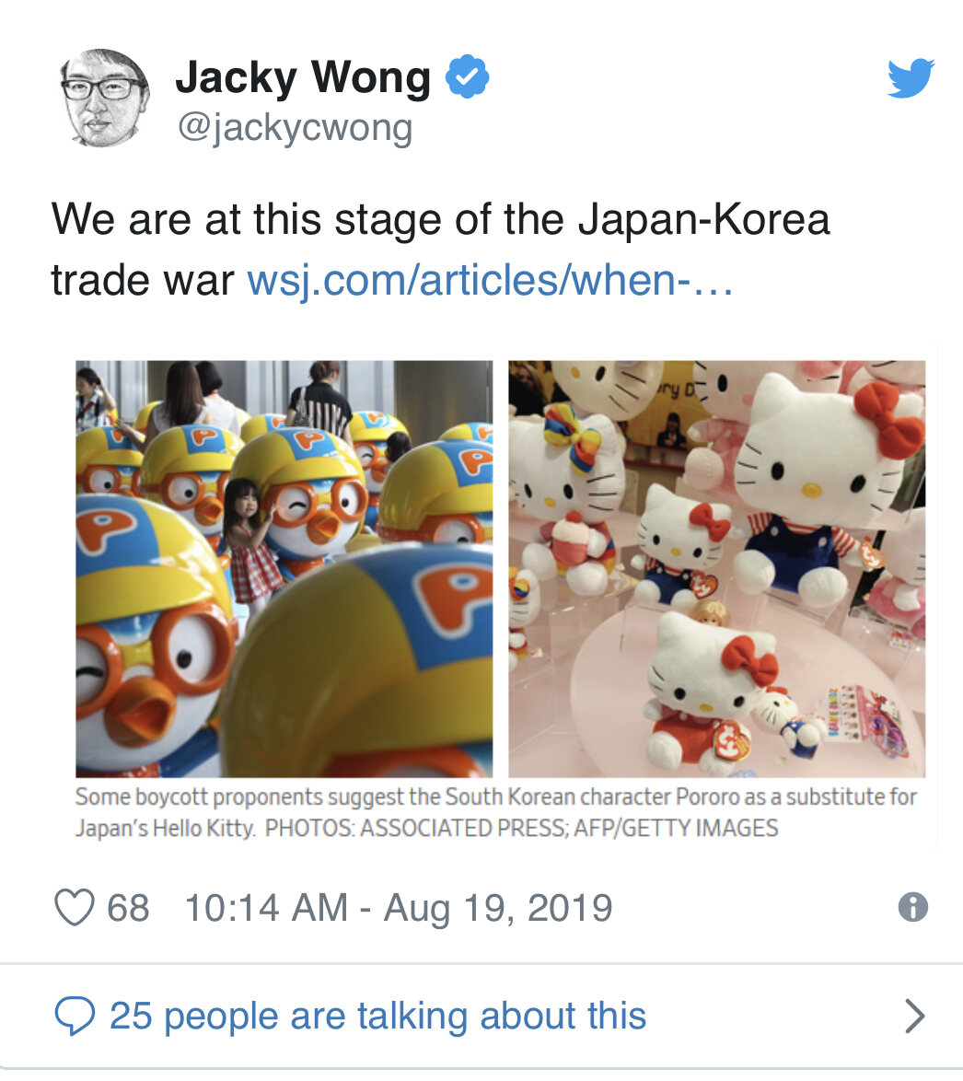Open the wsj.com article link
This screenshot has width=963, height=1081.
pyautogui.click(x=490, y=281)
